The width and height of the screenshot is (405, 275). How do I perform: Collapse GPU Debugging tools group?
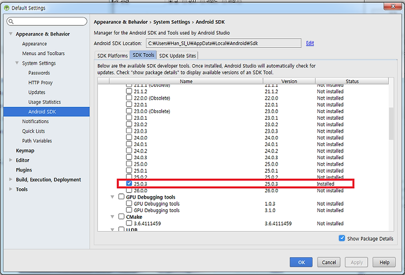pyautogui.click(x=112, y=197)
